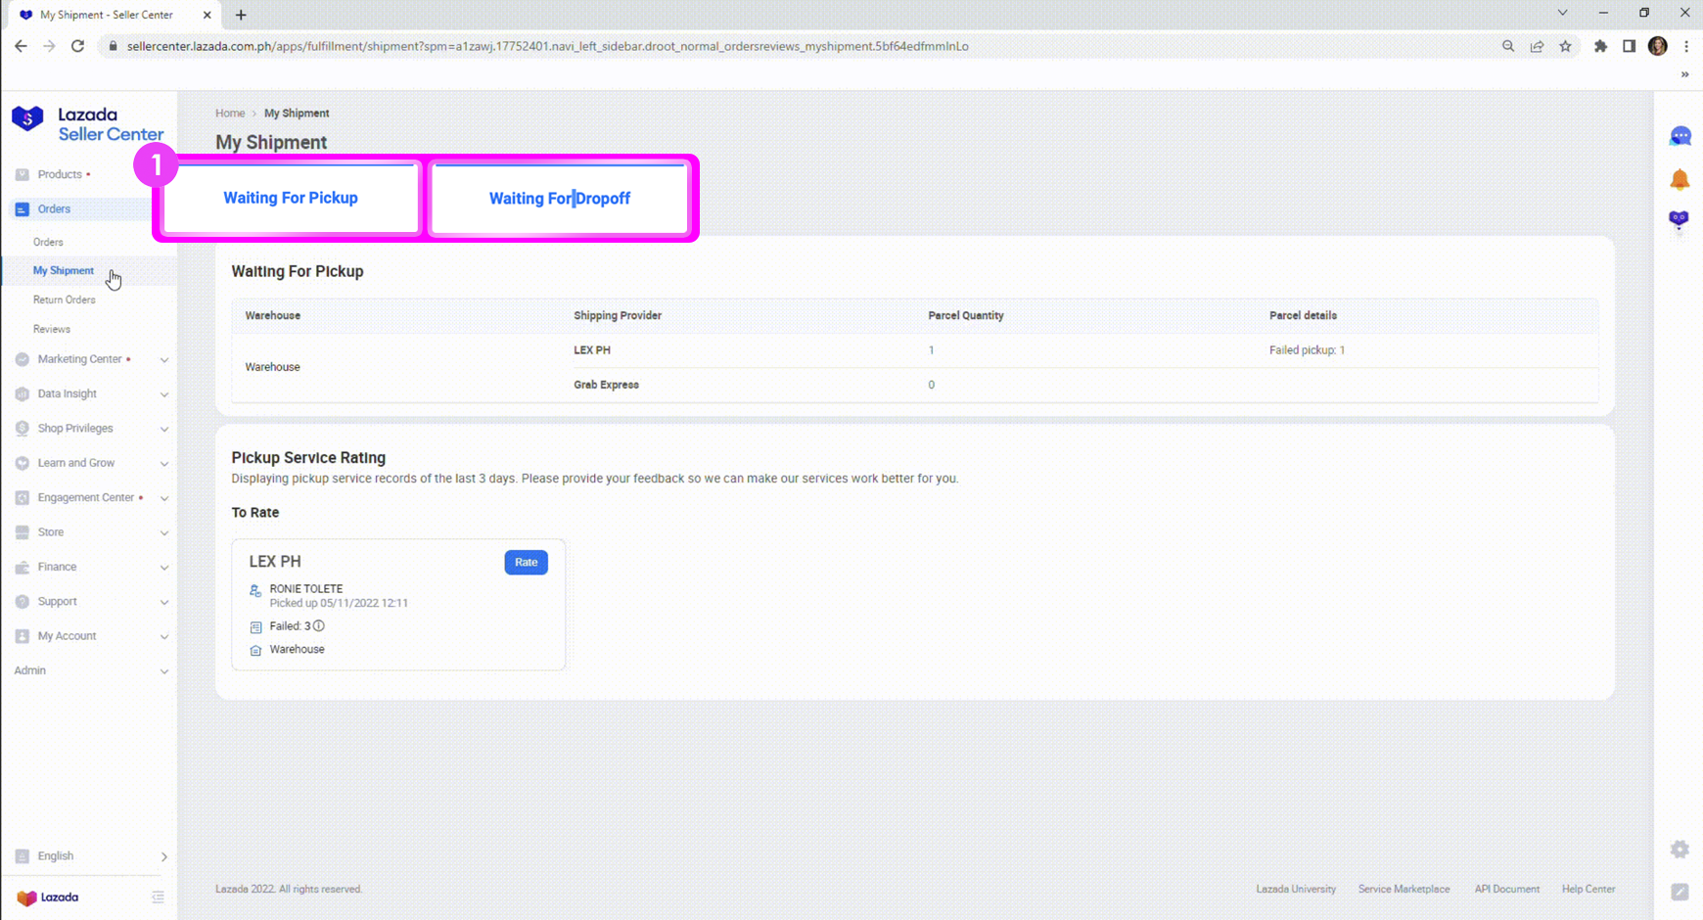
Task: Click the Lazada University footer link
Action: point(1296,889)
